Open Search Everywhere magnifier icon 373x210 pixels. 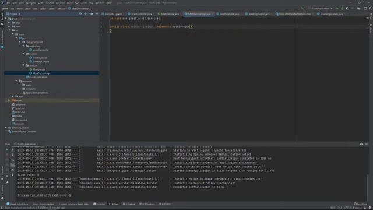370,8
